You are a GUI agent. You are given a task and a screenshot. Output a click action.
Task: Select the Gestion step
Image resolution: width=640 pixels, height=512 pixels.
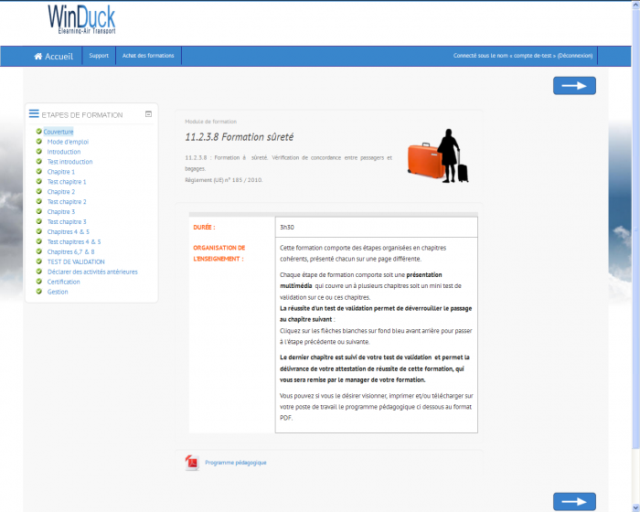[58, 292]
